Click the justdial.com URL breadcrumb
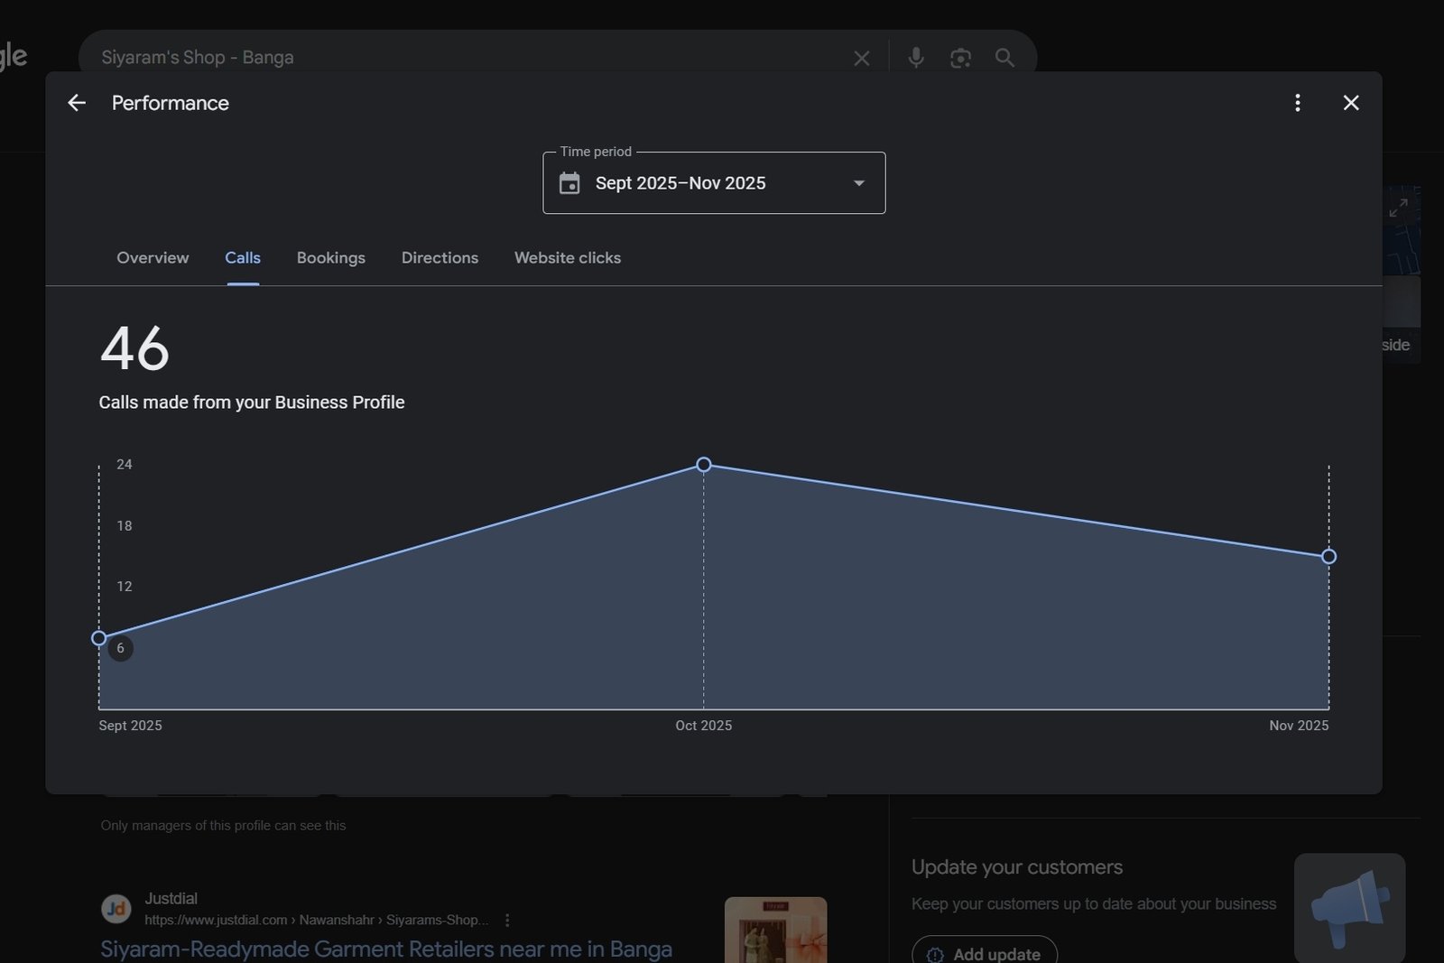The image size is (1444, 963). coord(316,921)
